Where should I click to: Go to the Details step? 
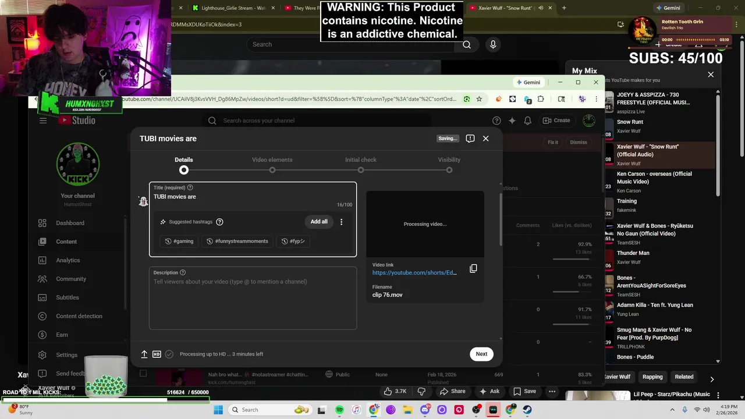point(184,165)
